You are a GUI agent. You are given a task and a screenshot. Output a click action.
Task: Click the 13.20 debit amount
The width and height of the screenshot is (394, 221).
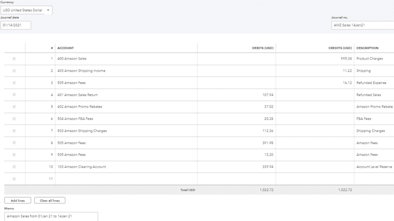pos(269,154)
